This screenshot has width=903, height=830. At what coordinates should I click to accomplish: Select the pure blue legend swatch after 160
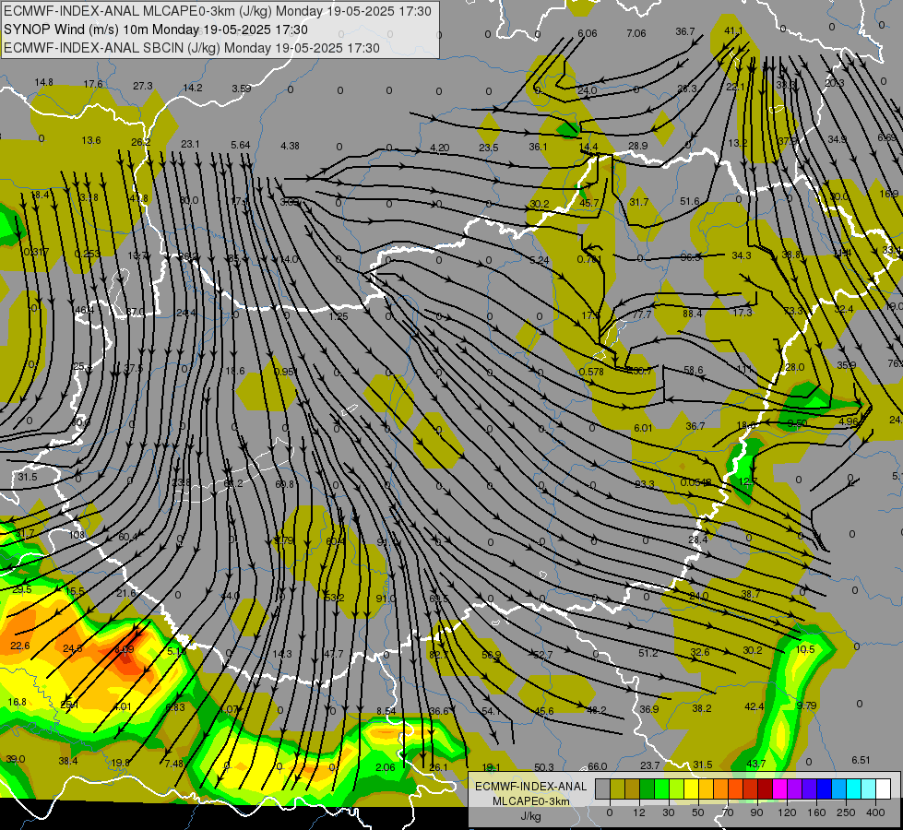tap(824, 788)
